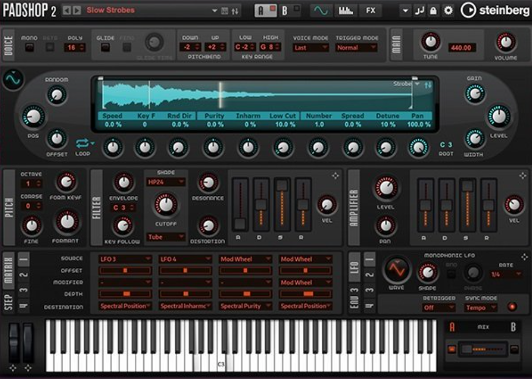Toggle layer A mute in Mix section
The width and height of the screenshot is (532, 379).
[452, 349]
